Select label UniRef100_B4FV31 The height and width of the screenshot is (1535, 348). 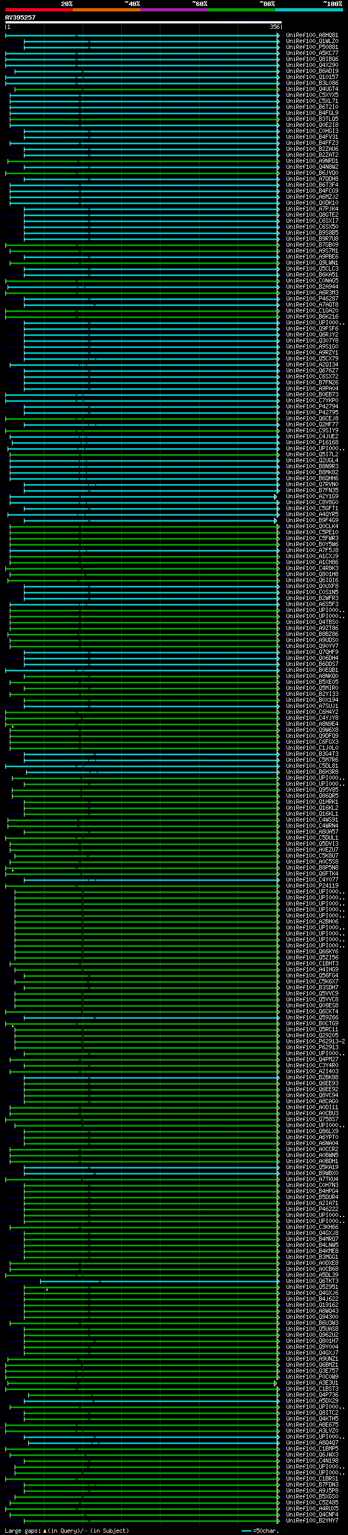312,137
